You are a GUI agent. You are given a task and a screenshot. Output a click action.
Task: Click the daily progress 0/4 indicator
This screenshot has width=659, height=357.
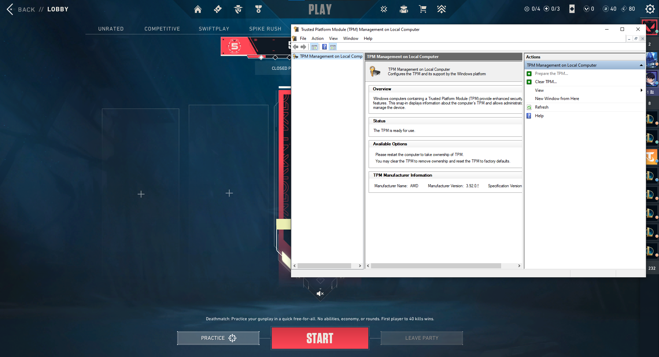(532, 9)
